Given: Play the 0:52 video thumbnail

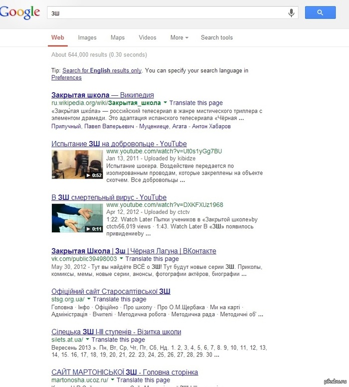Looking at the screenshot, I should coord(77,165).
